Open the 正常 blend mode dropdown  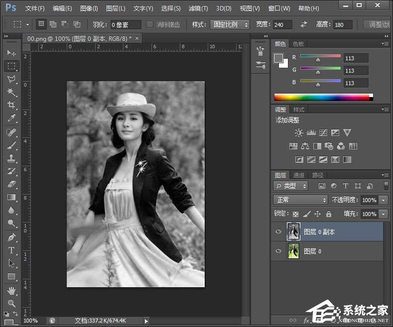click(300, 200)
